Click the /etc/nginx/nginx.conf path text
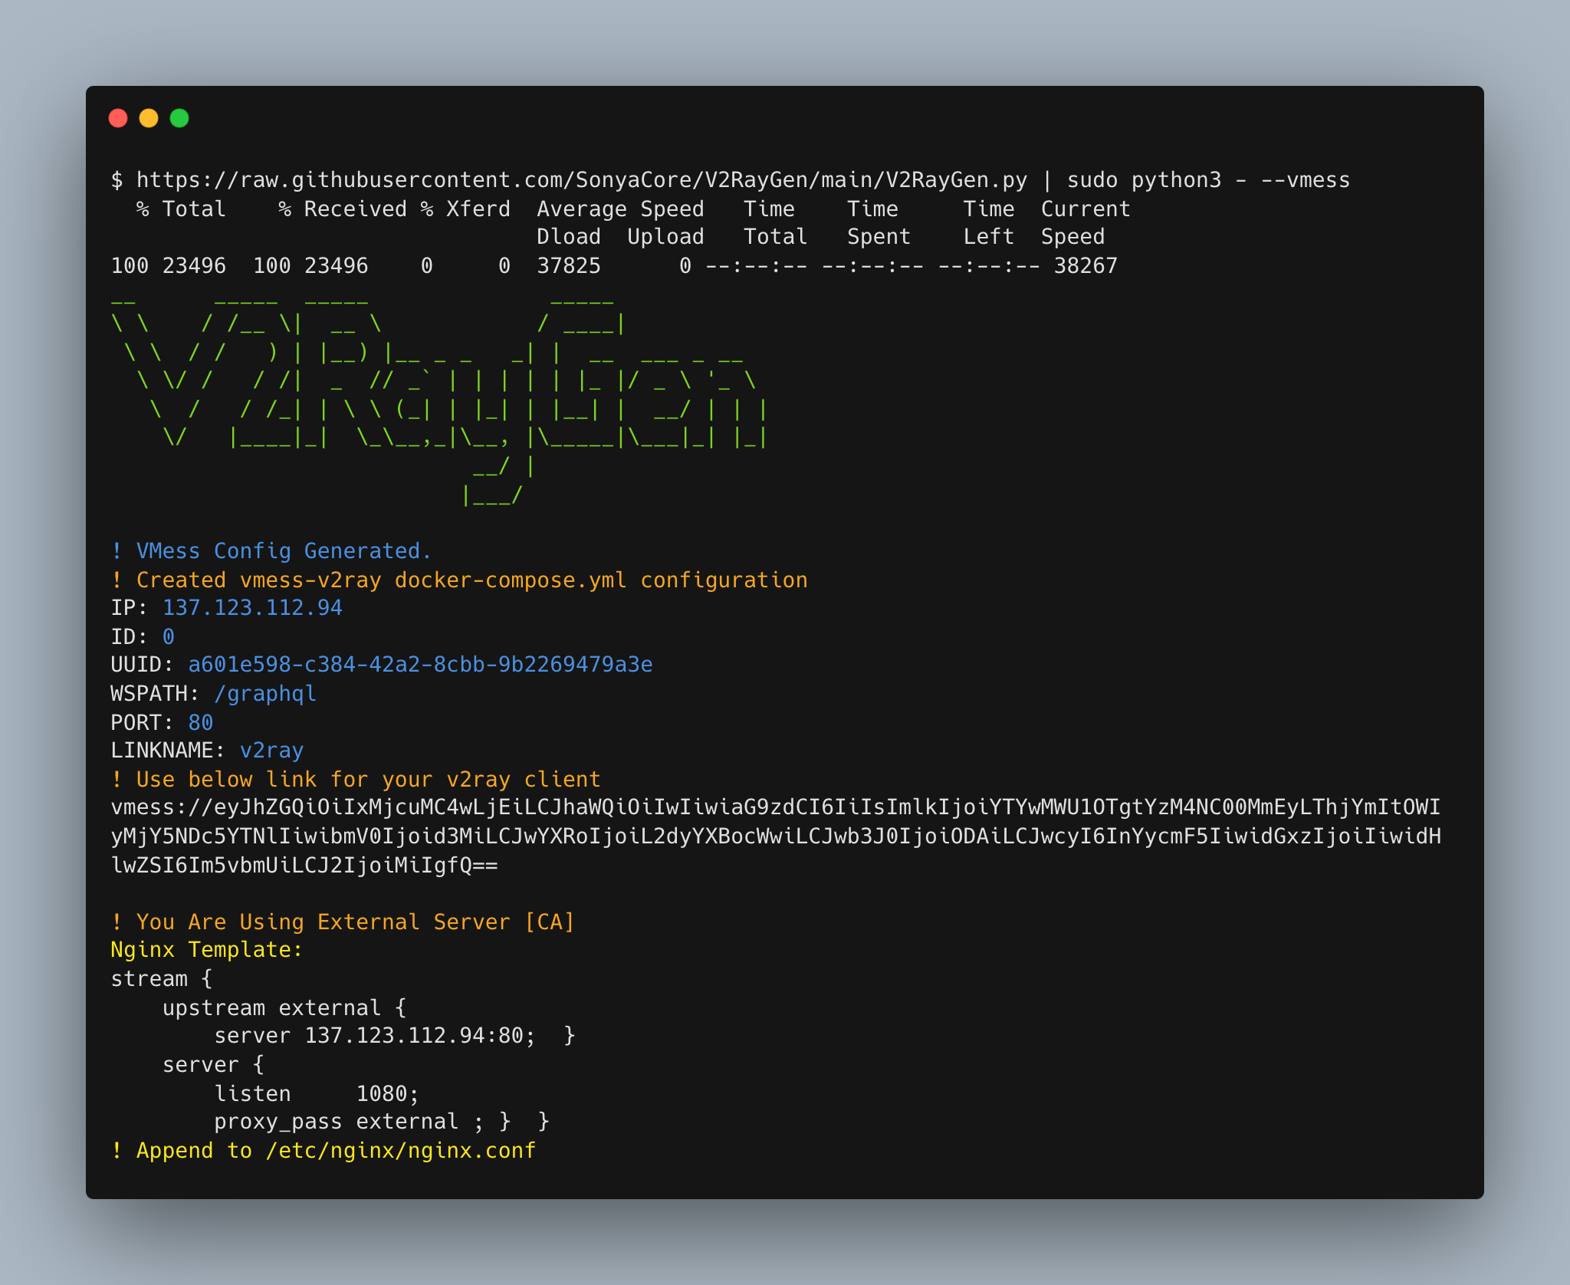Image resolution: width=1570 pixels, height=1285 pixels. pyautogui.click(x=400, y=1151)
